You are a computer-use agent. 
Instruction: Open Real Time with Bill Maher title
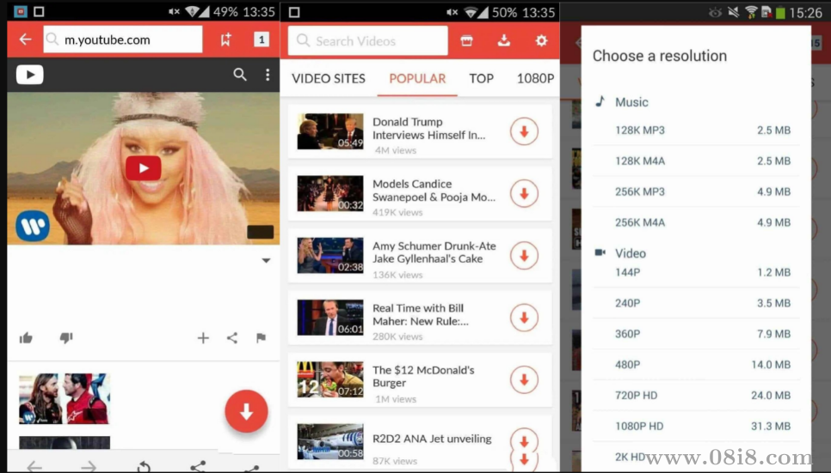421,314
